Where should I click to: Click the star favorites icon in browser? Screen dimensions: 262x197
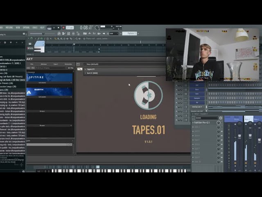[x=11, y=42]
